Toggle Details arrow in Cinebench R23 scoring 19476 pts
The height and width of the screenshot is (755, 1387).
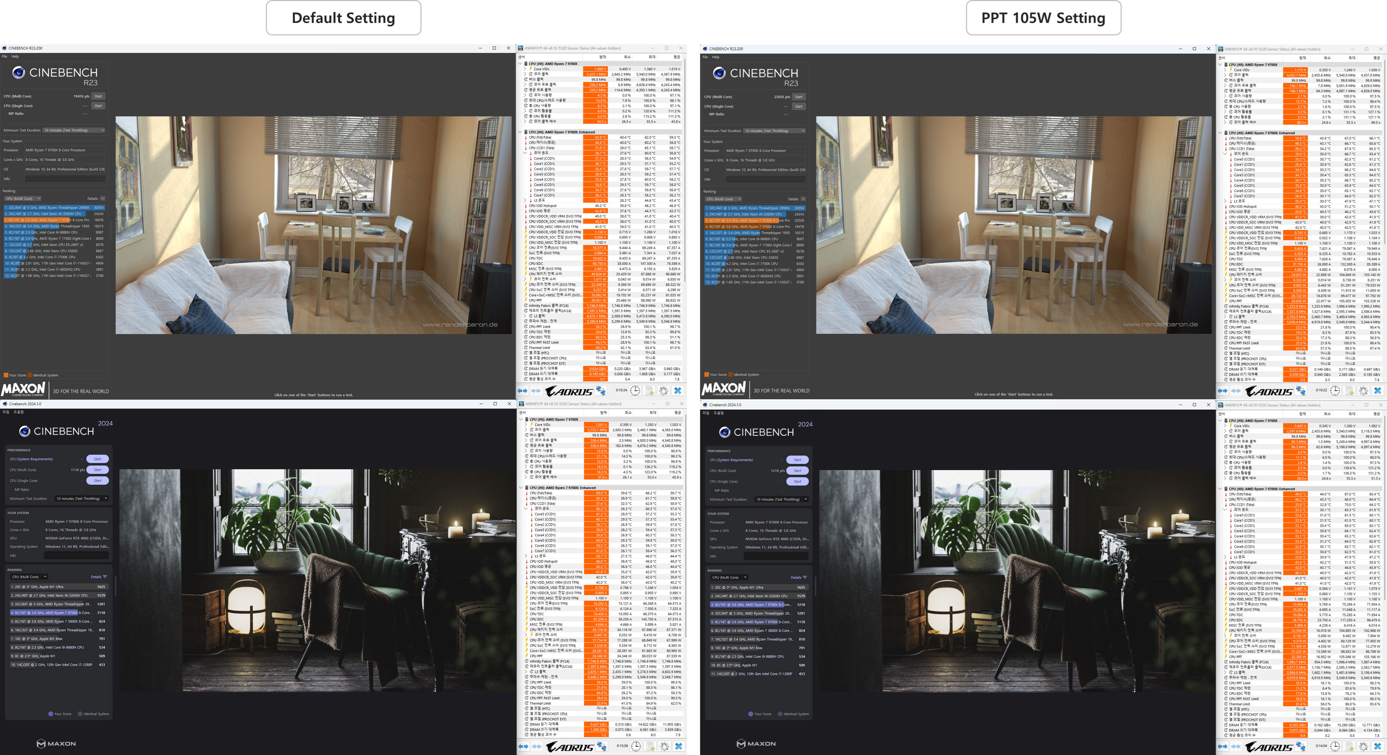click(102, 198)
